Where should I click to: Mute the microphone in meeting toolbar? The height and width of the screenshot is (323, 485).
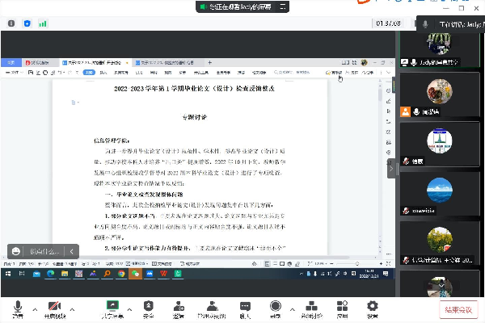[x=18, y=307]
